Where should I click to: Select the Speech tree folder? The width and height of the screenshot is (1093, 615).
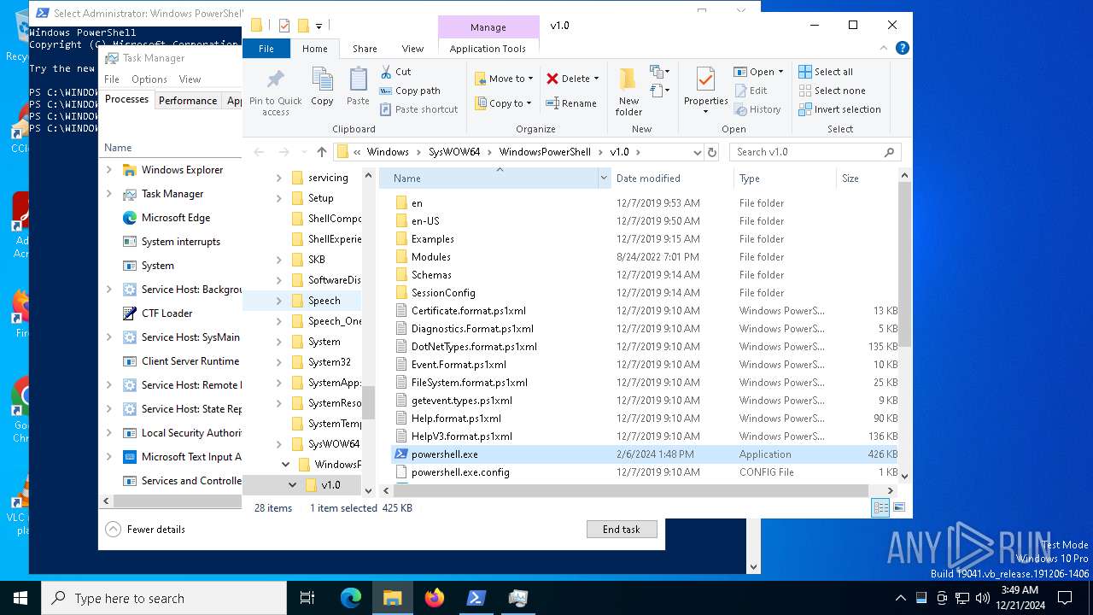coord(324,301)
